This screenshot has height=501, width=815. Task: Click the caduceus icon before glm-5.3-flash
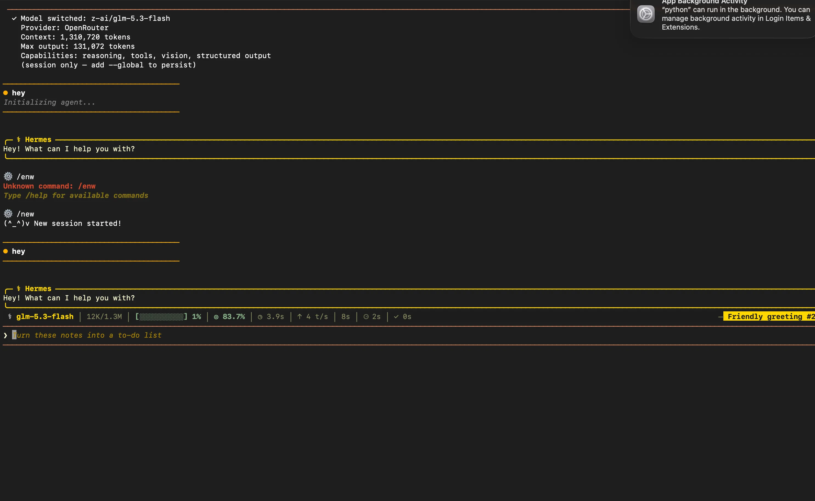click(10, 317)
